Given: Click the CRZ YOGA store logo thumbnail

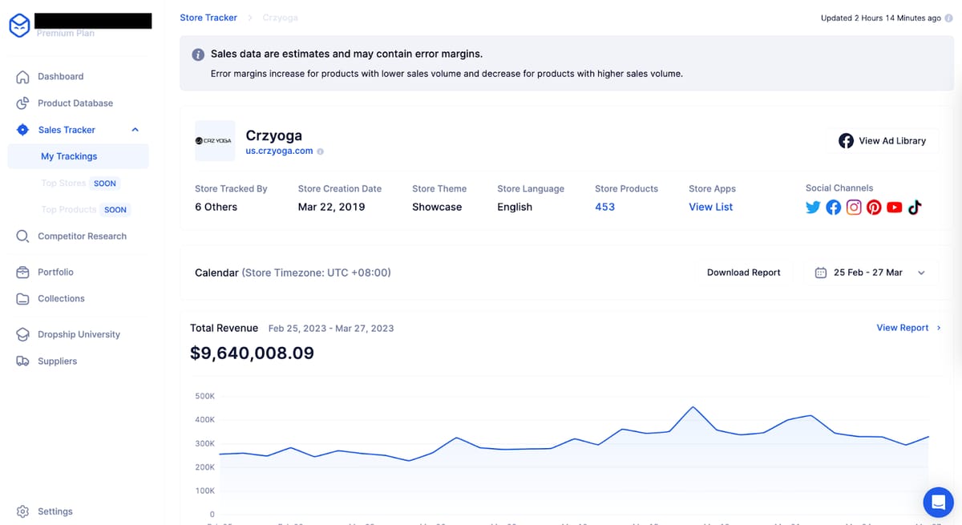Looking at the screenshot, I should pyautogui.click(x=215, y=140).
